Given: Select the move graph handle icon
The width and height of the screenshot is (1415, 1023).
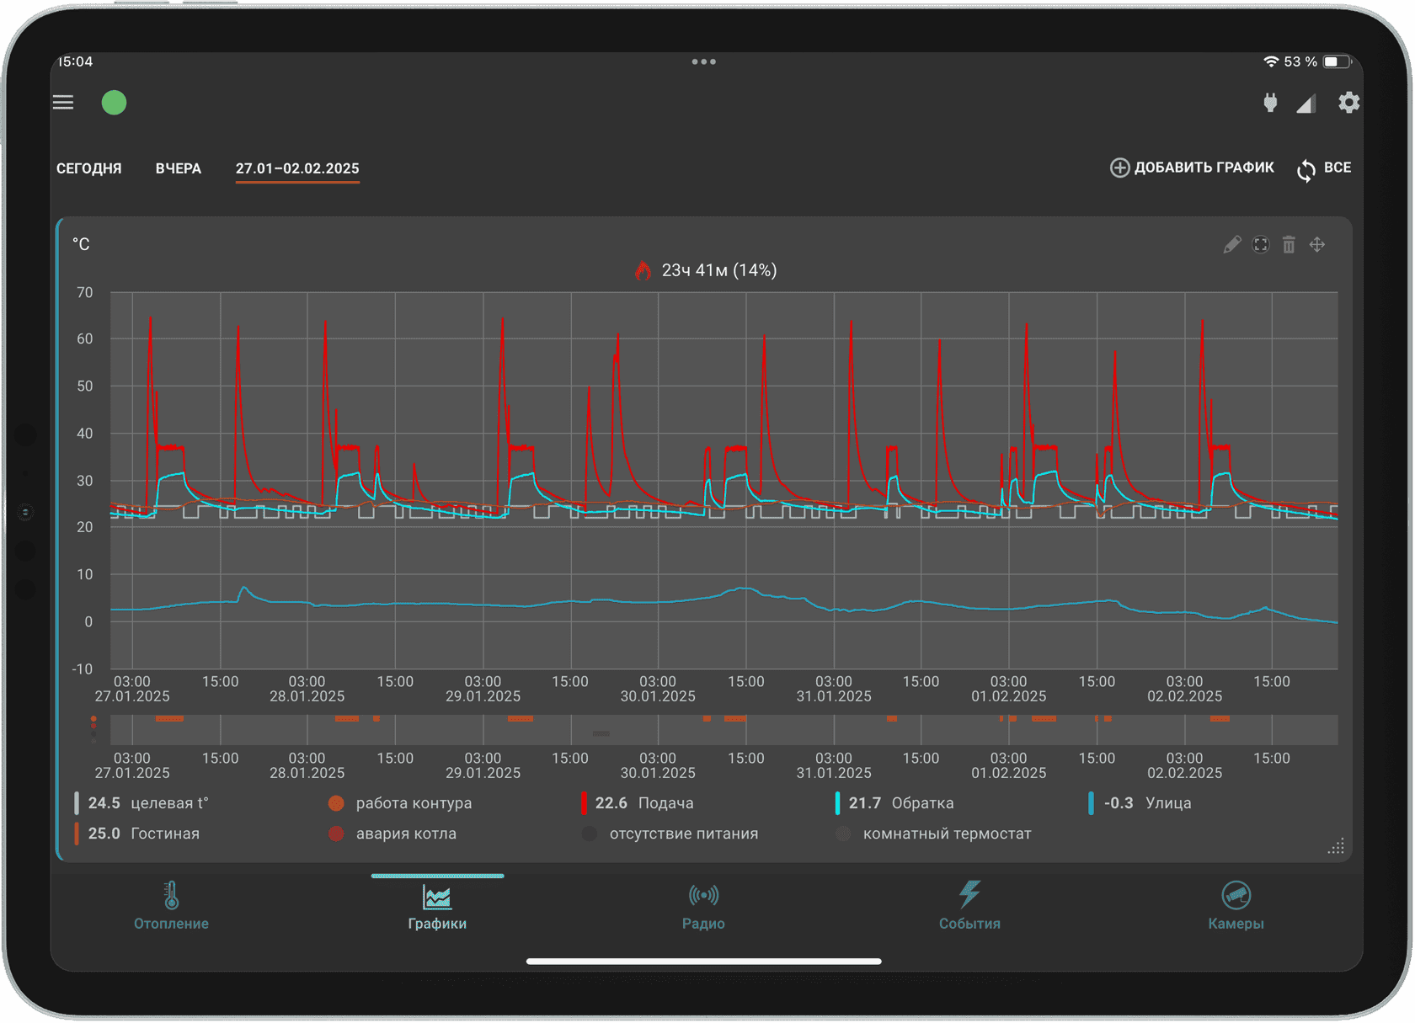Looking at the screenshot, I should [1317, 244].
